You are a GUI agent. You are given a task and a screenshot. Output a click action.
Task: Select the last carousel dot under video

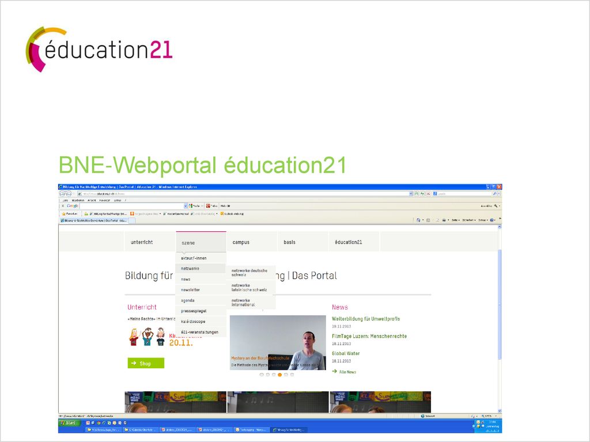(x=292, y=375)
